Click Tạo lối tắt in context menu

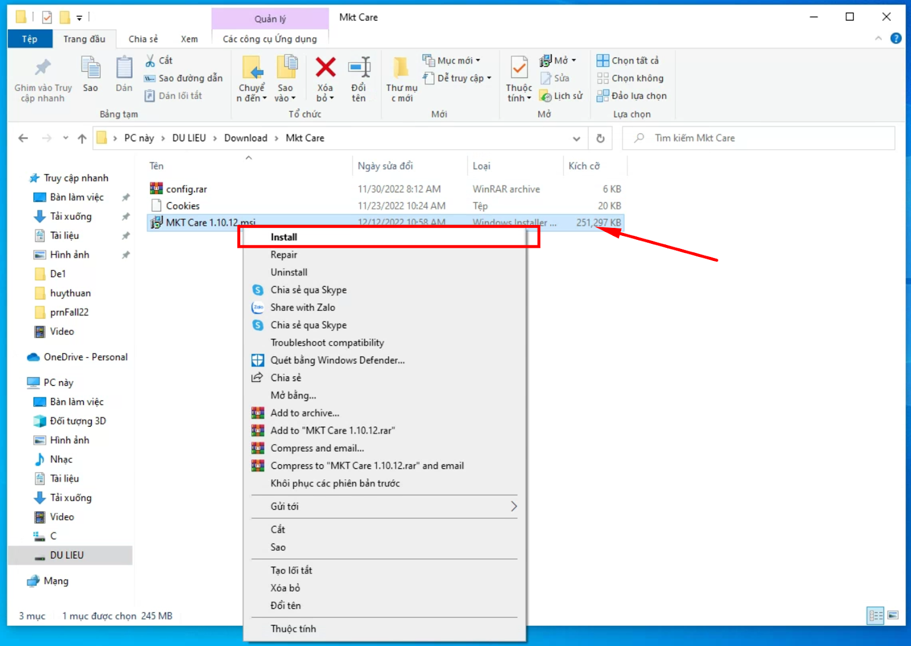(385, 570)
